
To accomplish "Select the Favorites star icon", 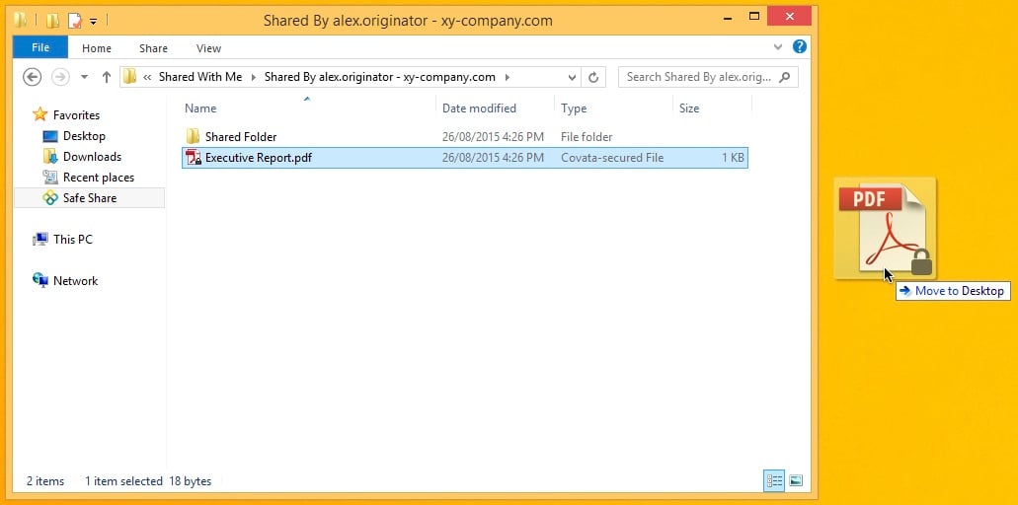I will [x=40, y=114].
